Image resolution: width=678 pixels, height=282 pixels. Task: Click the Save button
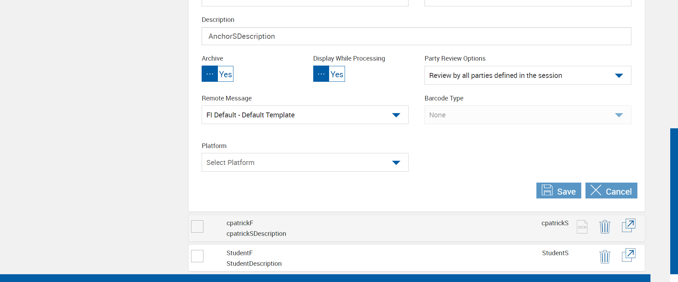point(559,191)
